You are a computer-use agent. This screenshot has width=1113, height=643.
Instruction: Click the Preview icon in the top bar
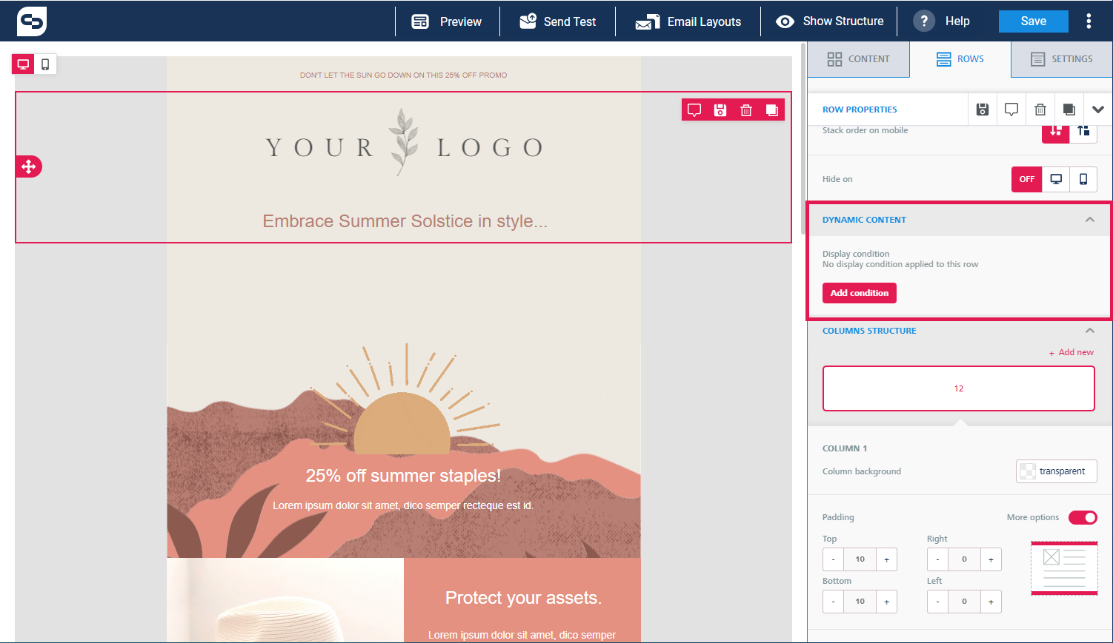[420, 21]
